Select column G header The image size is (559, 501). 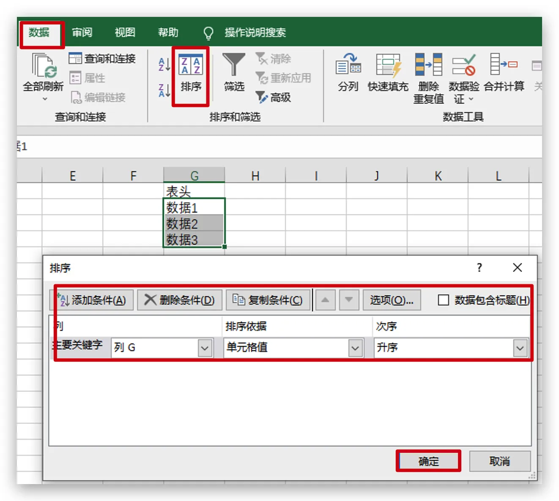[x=194, y=175]
